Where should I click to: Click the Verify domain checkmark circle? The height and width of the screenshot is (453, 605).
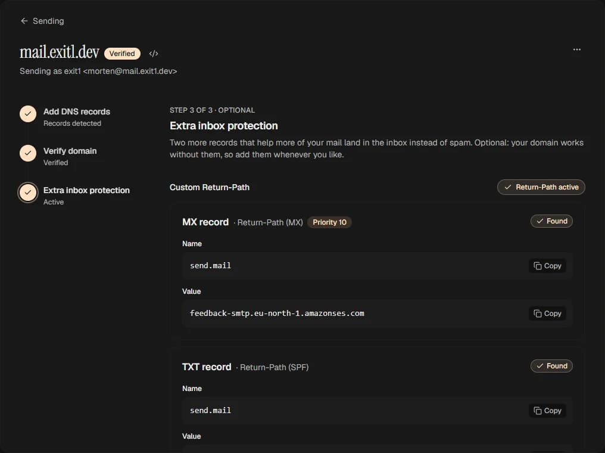coord(28,153)
